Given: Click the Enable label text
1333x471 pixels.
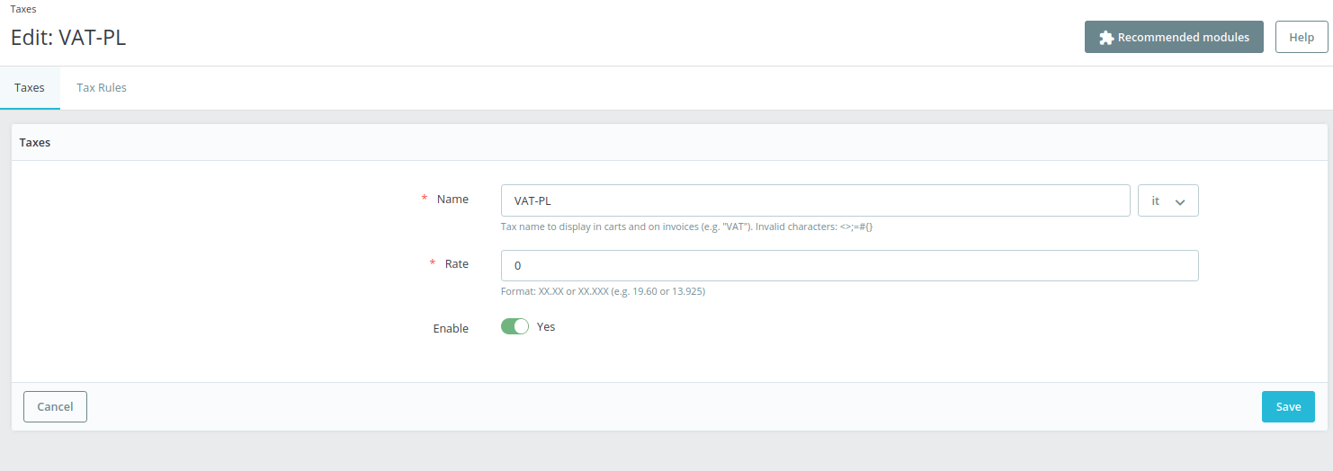Looking at the screenshot, I should coord(451,328).
